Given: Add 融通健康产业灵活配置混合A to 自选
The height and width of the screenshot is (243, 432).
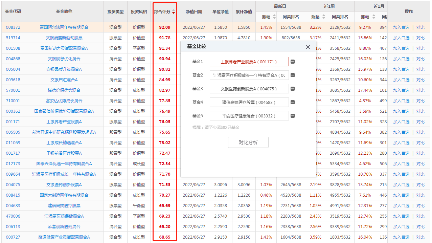Looking at the screenshot, I should tap(401, 237).
